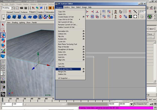Click the save scene disk icon
157x110 pixels.
coord(26,8)
